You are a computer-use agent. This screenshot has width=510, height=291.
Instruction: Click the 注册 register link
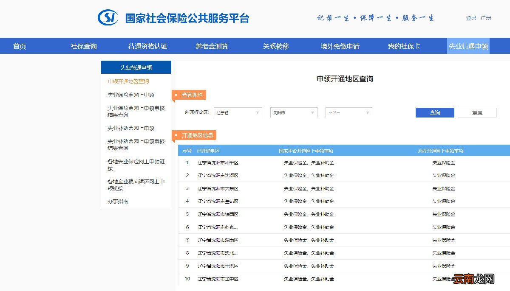coord(486,18)
